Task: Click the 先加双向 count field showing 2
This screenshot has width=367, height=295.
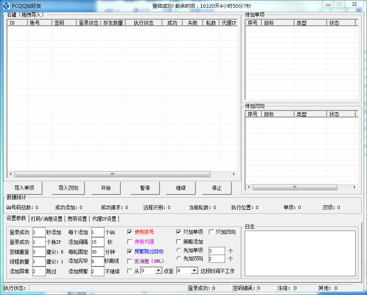Action: pos(217,259)
